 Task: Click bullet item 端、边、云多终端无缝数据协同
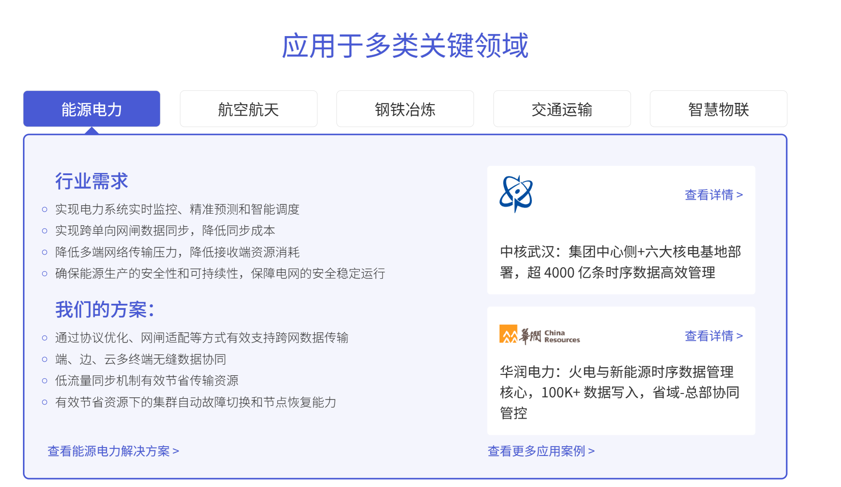140,359
